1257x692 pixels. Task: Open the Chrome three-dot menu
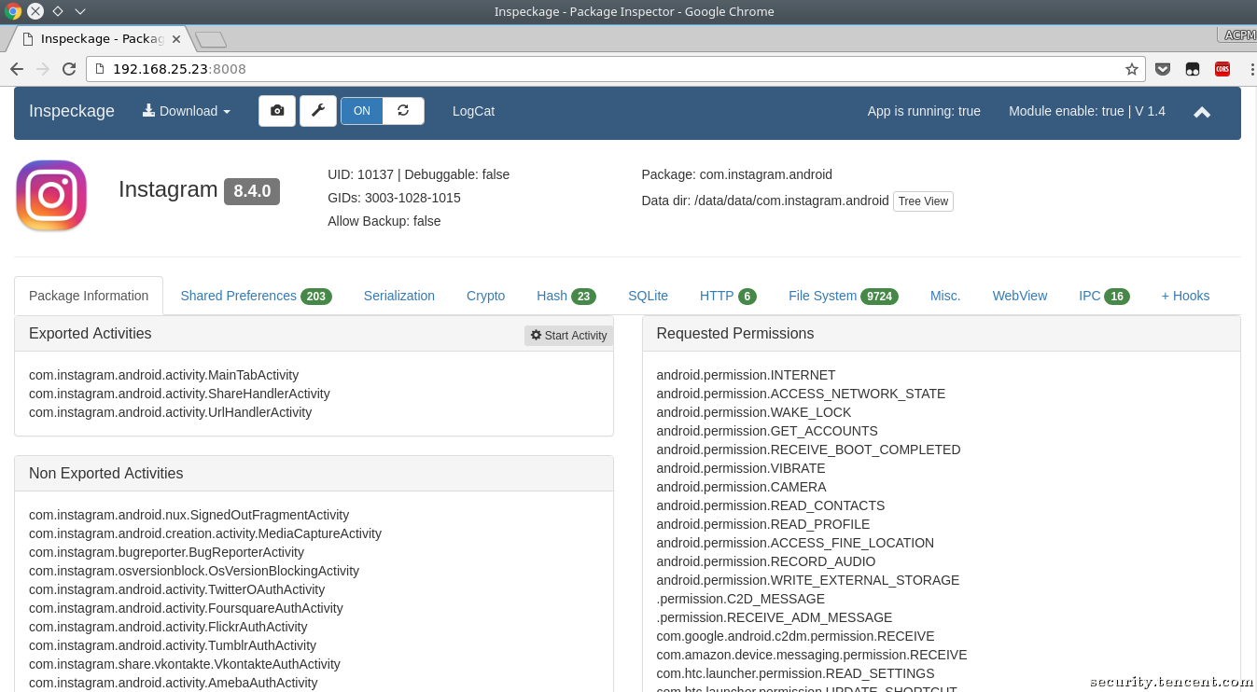click(x=1250, y=69)
